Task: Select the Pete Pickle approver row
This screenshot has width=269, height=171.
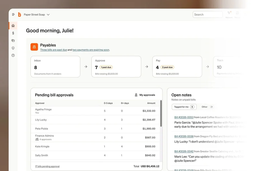Action: [95, 129]
